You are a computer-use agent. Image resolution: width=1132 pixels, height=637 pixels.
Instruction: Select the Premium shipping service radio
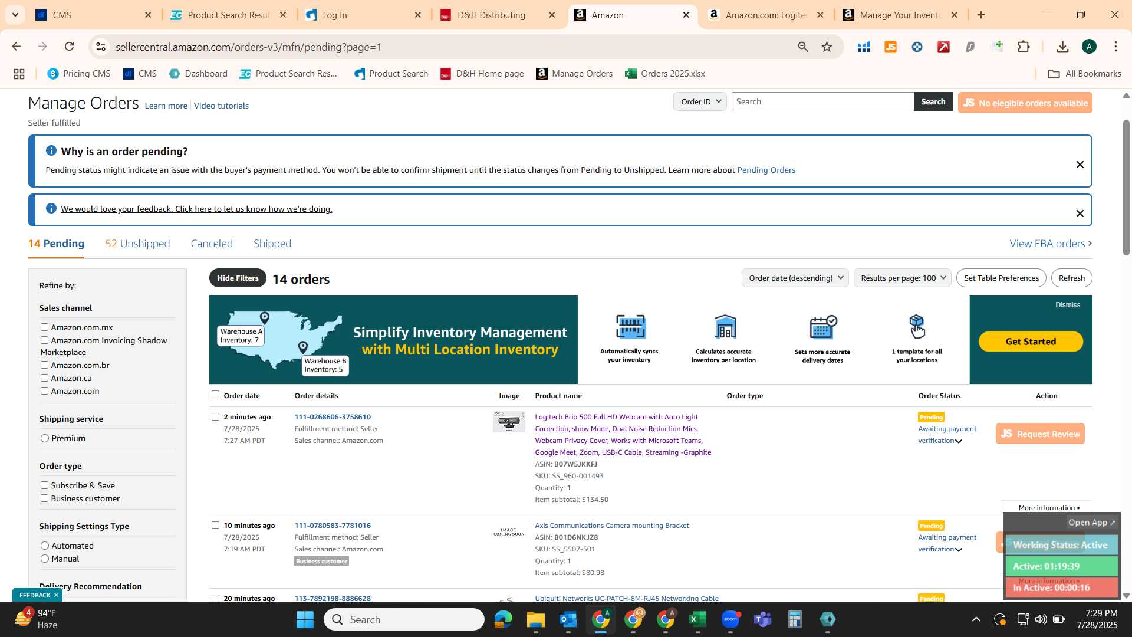point(45,438)
